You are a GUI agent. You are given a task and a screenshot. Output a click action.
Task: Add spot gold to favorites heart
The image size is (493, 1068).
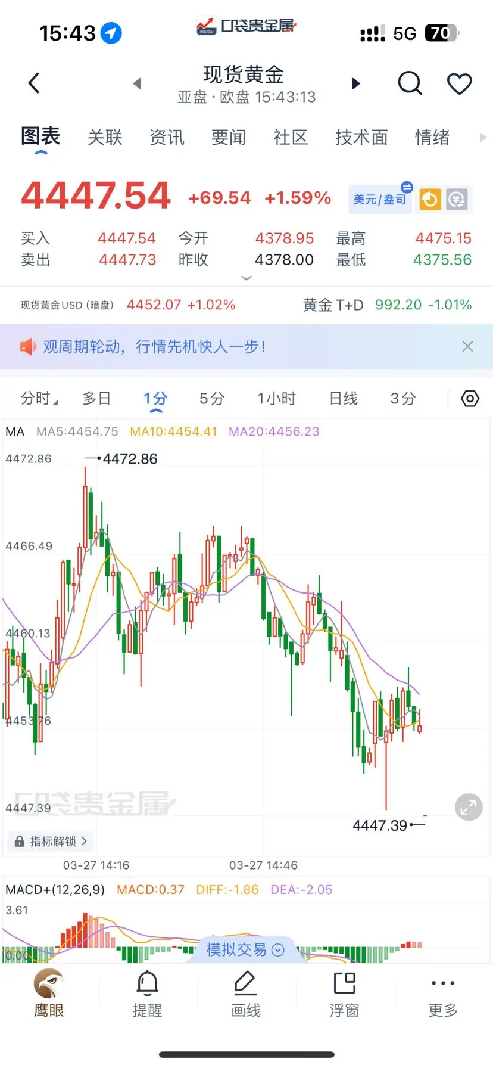pyautogui.click(x=459, y=83)
